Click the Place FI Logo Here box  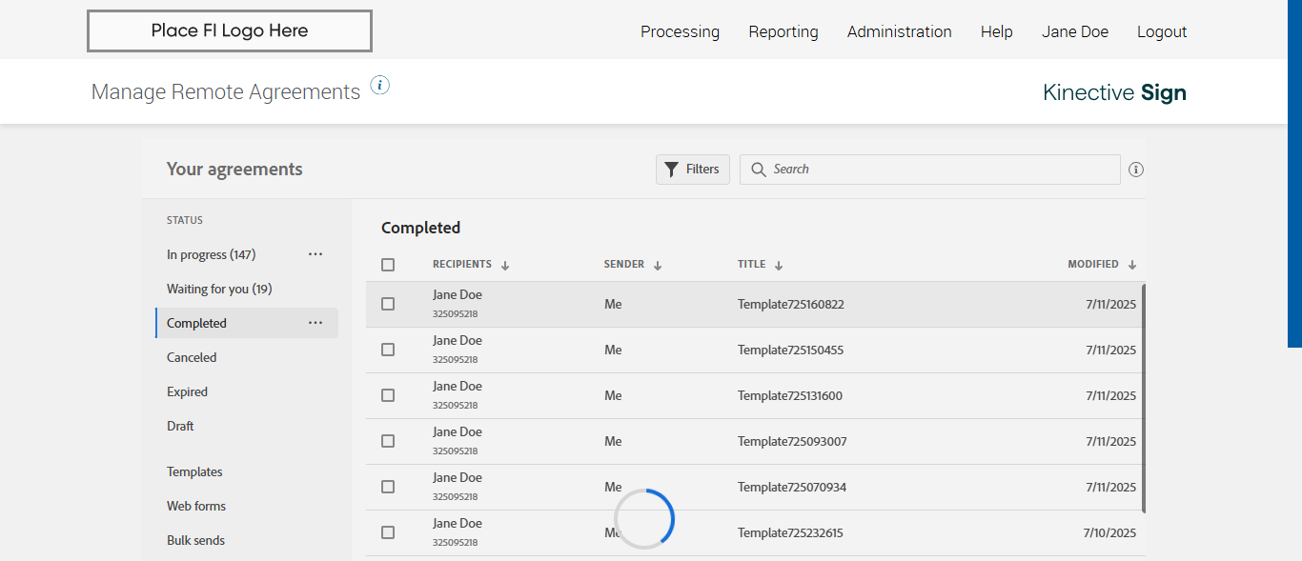click(230, 30)
